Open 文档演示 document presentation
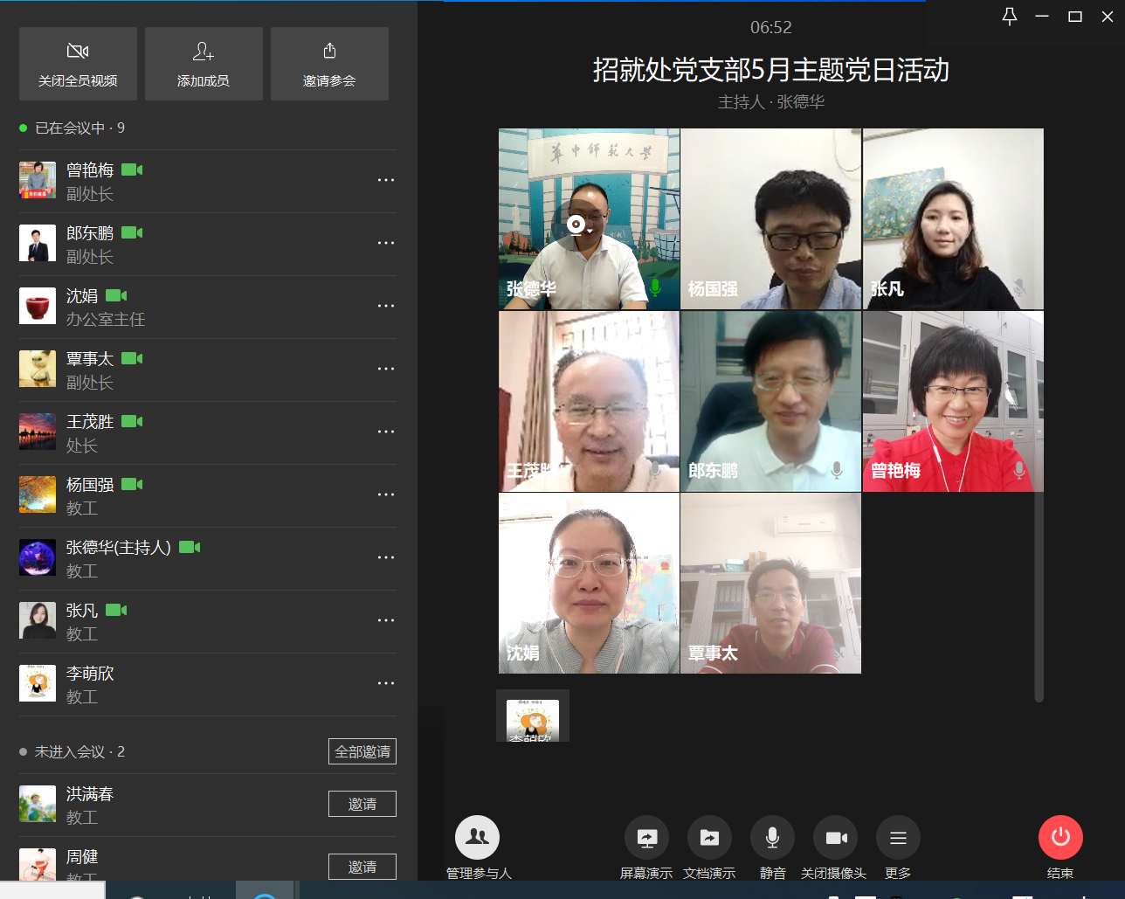The image size is (1125, 899). pyautogui.click(x=709, y=839)
